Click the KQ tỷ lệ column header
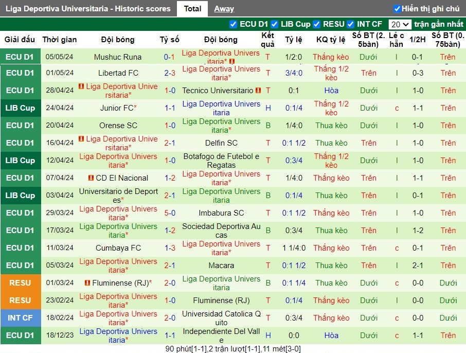Viewport: 466px width, 353px height. (x=331, y=40)
